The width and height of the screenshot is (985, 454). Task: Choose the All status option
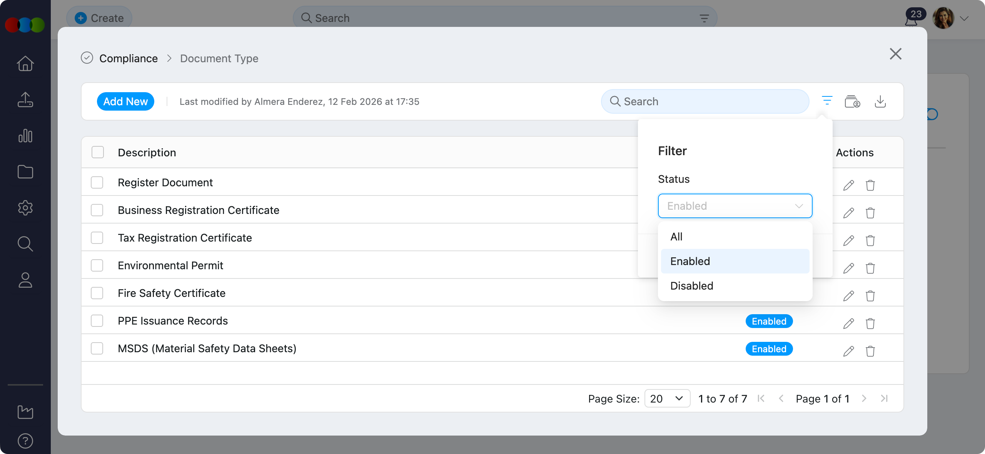[676, 237]
